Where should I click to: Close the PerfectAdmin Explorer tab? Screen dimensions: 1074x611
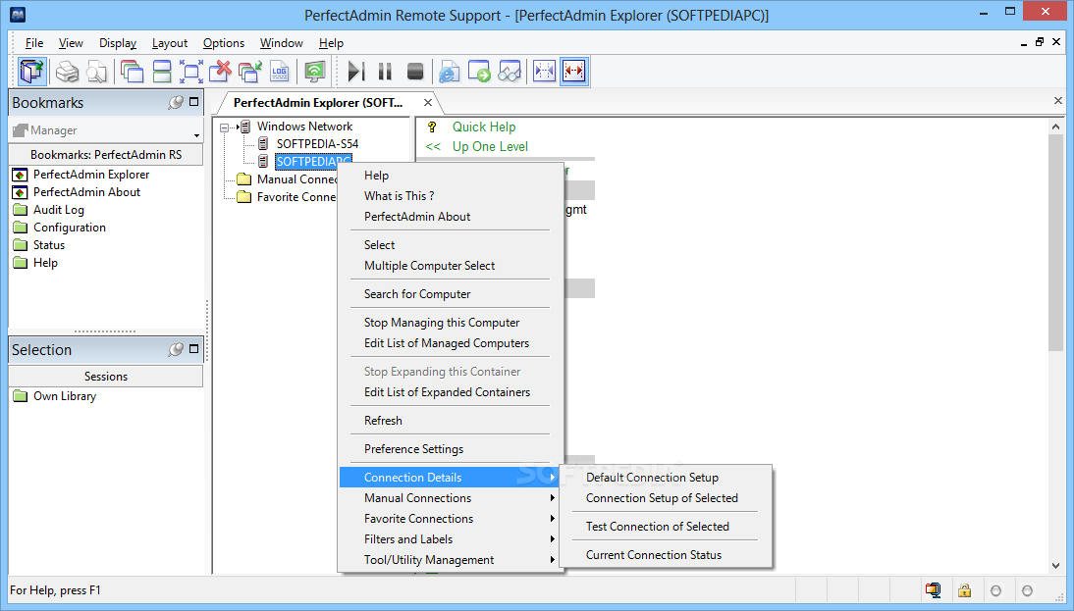[x=427, y=103]
